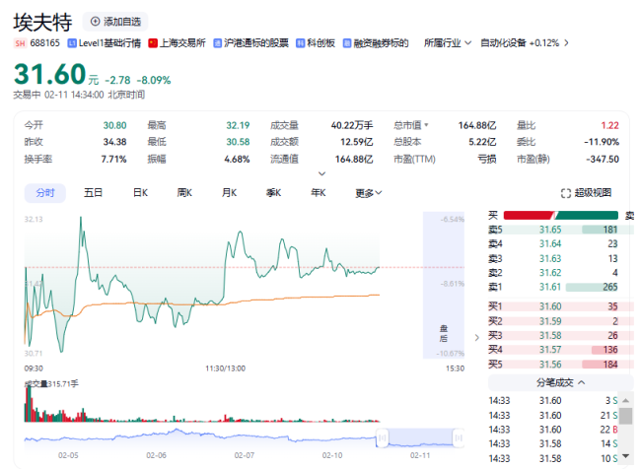Click the 02-05 date on timeline
Image resolution: width=641 pixels, height=469 pixels.
pyautogui.click(x=68, y=455)
